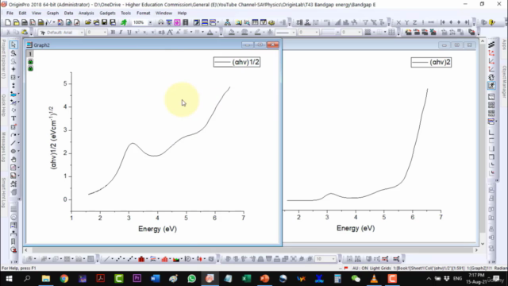This screenshot has width=508, height=286.
Task: Expand the font color dropdown arrow
Action: (x=216, y=33)
